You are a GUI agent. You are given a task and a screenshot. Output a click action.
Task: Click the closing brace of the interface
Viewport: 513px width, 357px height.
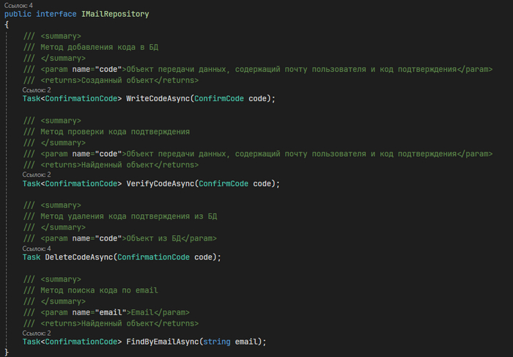pyautogui.click(x=7, y=352)
